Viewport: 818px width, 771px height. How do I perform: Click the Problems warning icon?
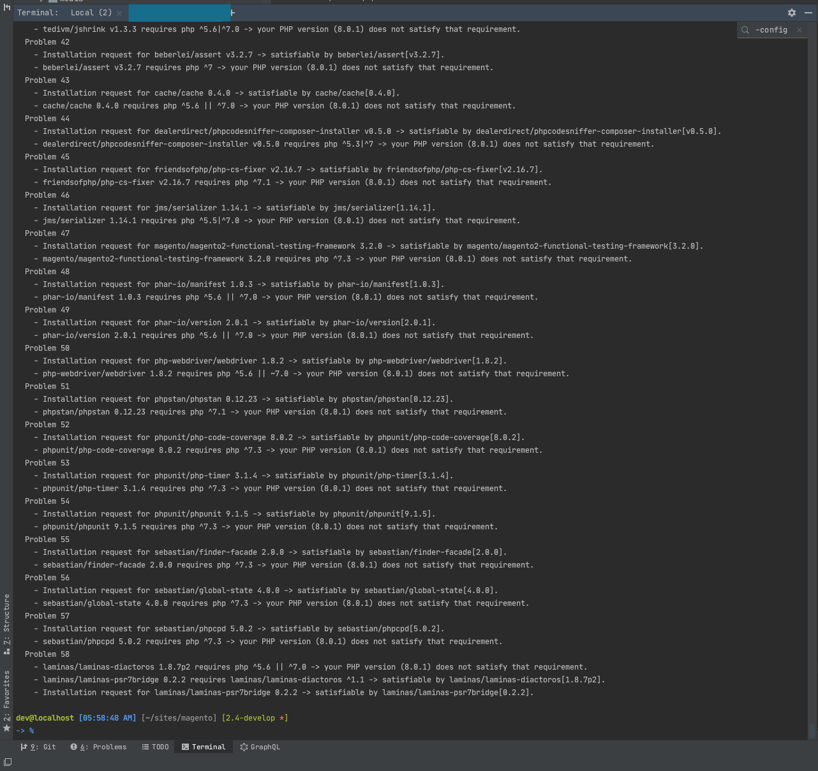(x=74, y=747)
